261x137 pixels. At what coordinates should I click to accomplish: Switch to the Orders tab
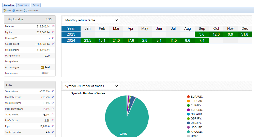click(x=36, y=5)
